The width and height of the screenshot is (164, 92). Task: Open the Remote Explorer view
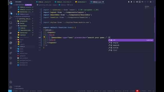(x=11, y=23)
